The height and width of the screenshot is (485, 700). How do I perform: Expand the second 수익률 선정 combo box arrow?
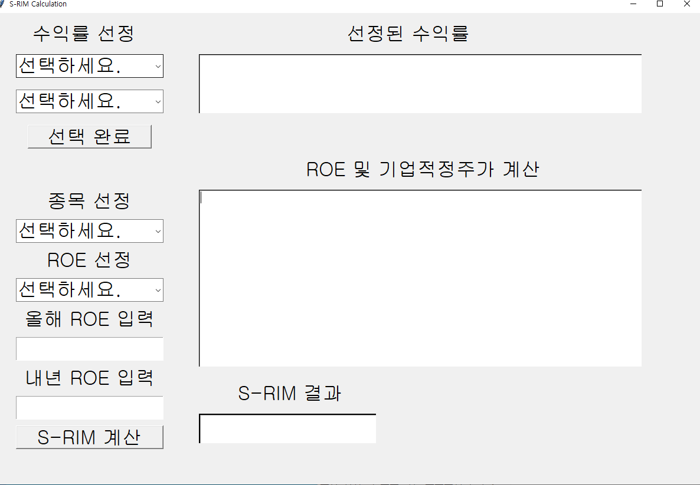pos(158,101)
